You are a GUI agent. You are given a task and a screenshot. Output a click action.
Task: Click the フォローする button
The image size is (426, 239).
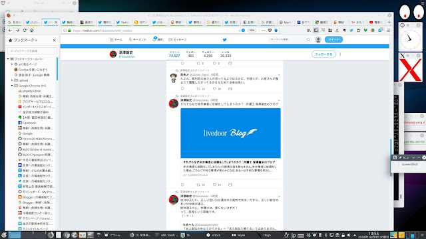pyautogui.click(x=323, y=54)
